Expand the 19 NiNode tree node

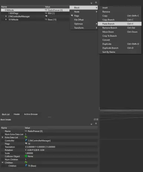click(x=6, y=19)
